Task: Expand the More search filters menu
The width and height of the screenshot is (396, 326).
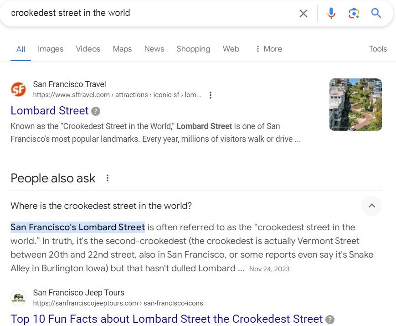Action: (x=269, y=49)
